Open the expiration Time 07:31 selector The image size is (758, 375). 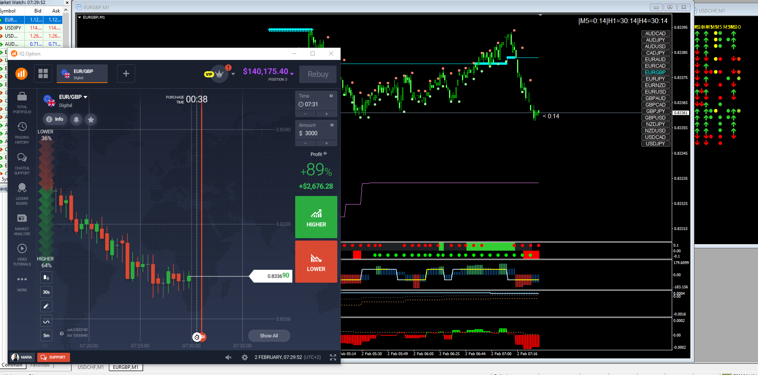[316, 100]
